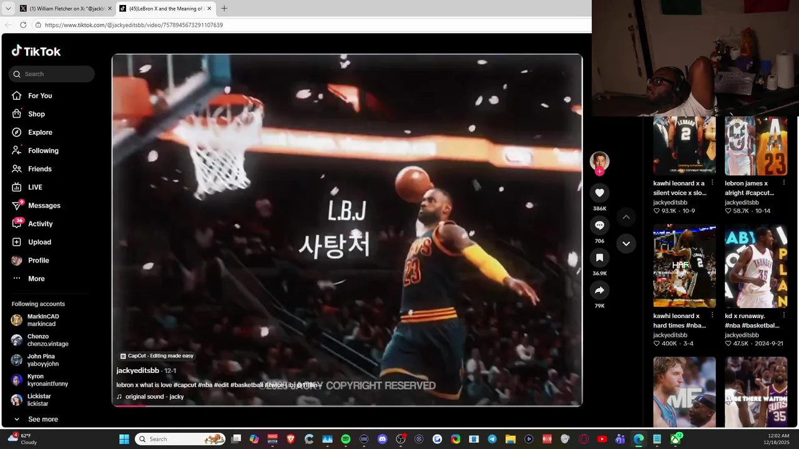This screenshot has height=449, width=799.
Task: Open John Pina following account
Action: pyautogui.click(x=43, y=360)
